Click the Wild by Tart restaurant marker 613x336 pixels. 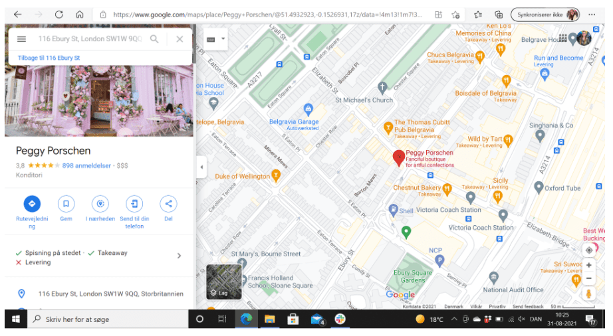508,140
